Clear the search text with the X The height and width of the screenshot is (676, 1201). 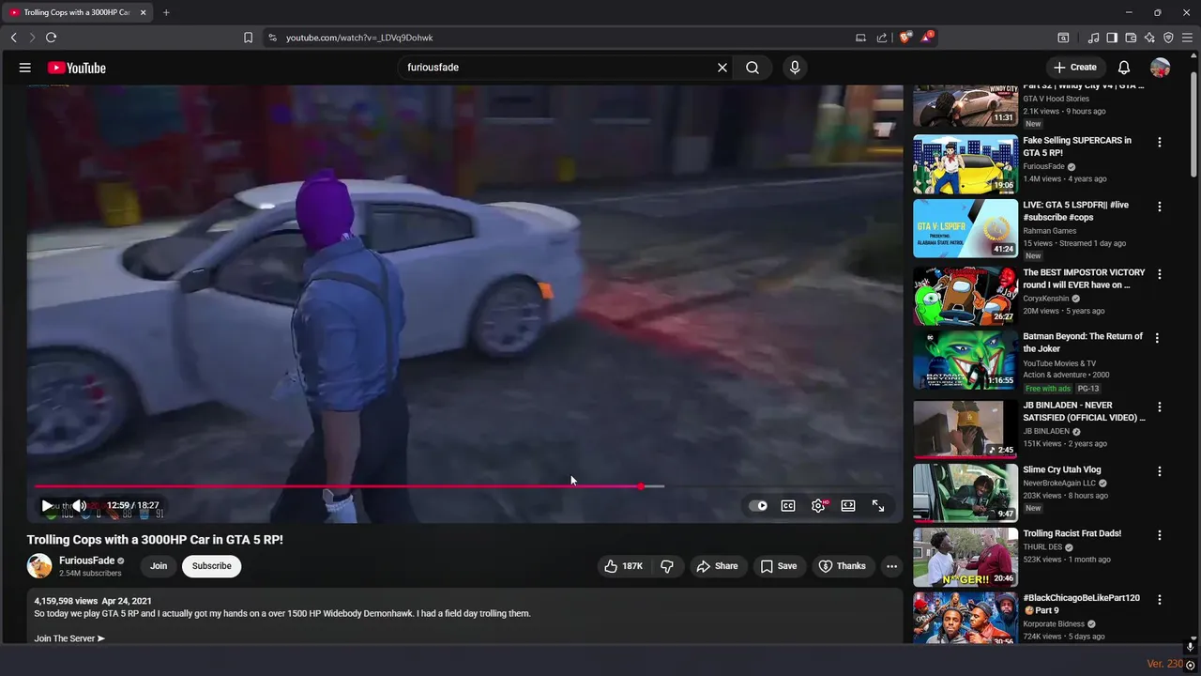point(722,68)
